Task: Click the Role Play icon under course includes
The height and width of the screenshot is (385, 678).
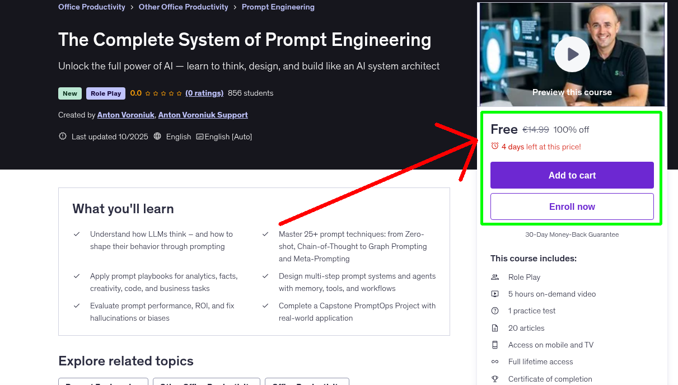Action: tap(495, 276)
